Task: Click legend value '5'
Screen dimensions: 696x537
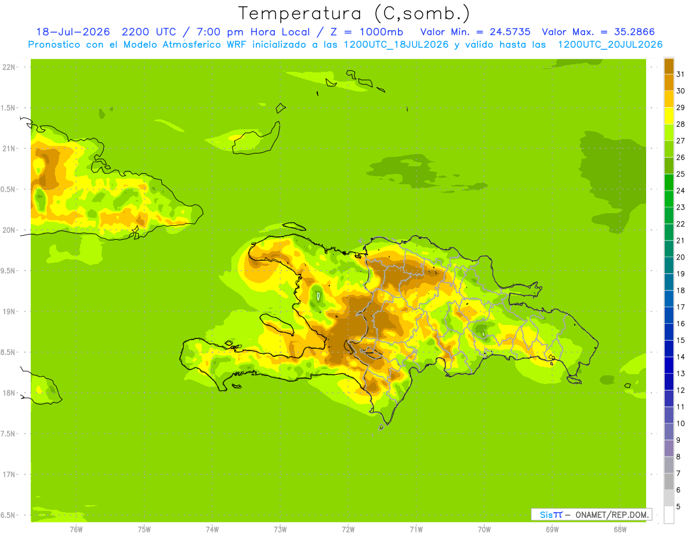Action: coord(679,506)
